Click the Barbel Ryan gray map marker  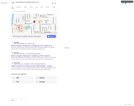pos(25,23)
